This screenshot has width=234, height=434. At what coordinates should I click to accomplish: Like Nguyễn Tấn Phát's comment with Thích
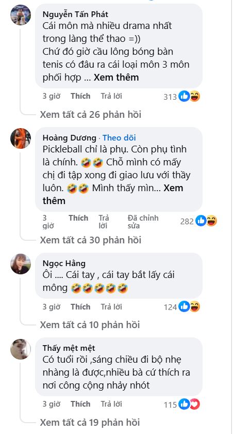click(x=80, y=96)
